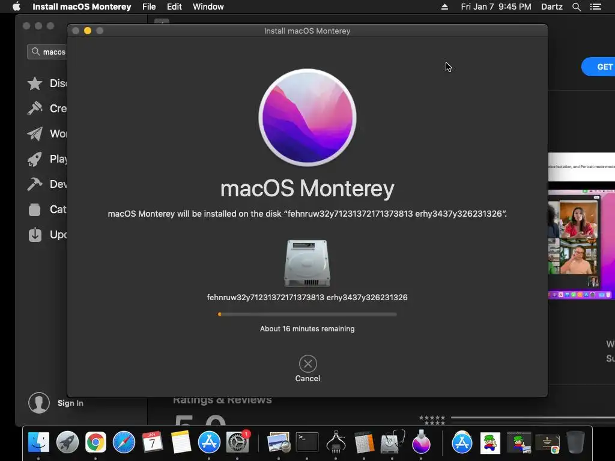Click the date and time in menu bar
Viewport: 615px width, 461px height.
(x=495, y=7)
